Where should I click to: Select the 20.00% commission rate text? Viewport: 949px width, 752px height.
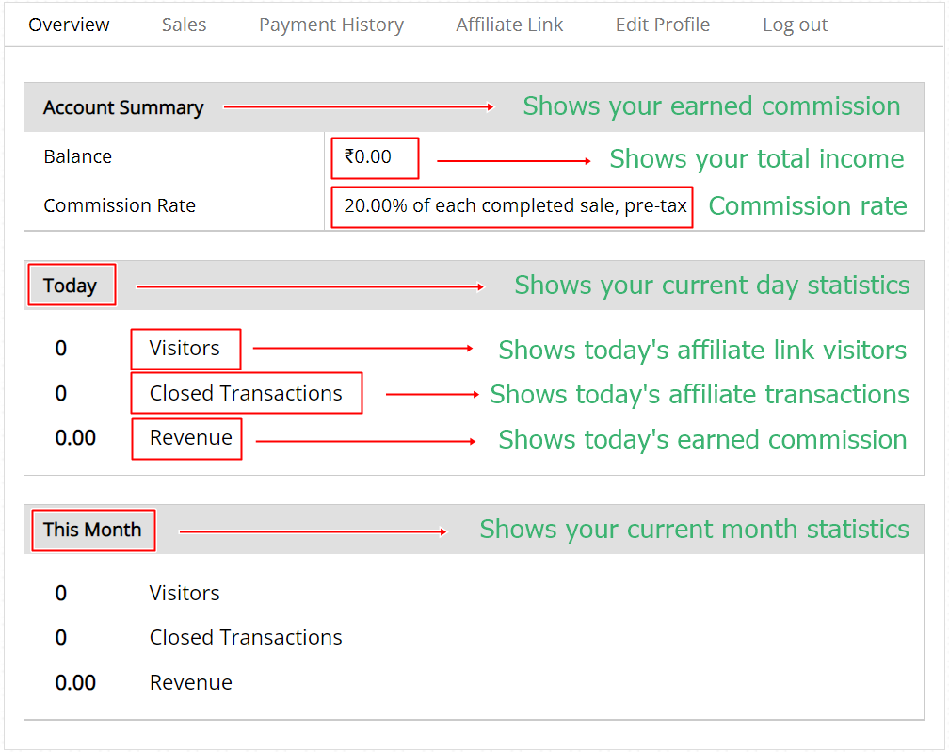click(x=514, y=205)
